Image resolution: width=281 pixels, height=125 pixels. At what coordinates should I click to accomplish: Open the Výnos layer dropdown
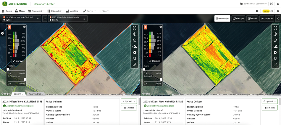21,19
